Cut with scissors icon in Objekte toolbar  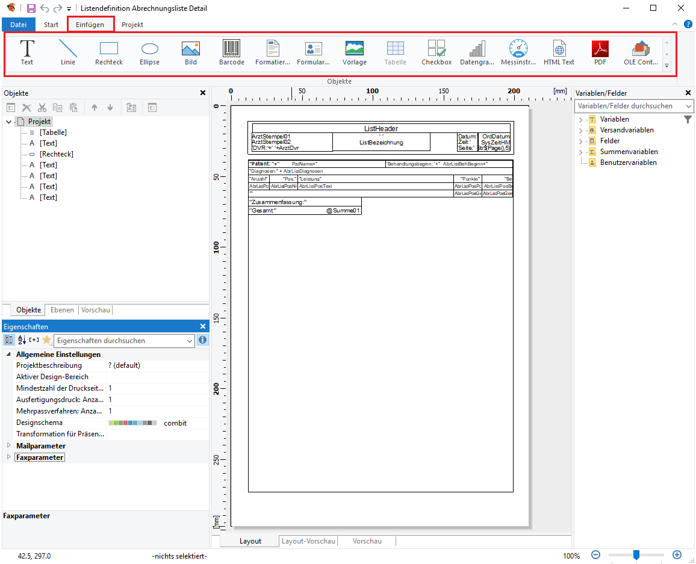(x=42, y=108)
